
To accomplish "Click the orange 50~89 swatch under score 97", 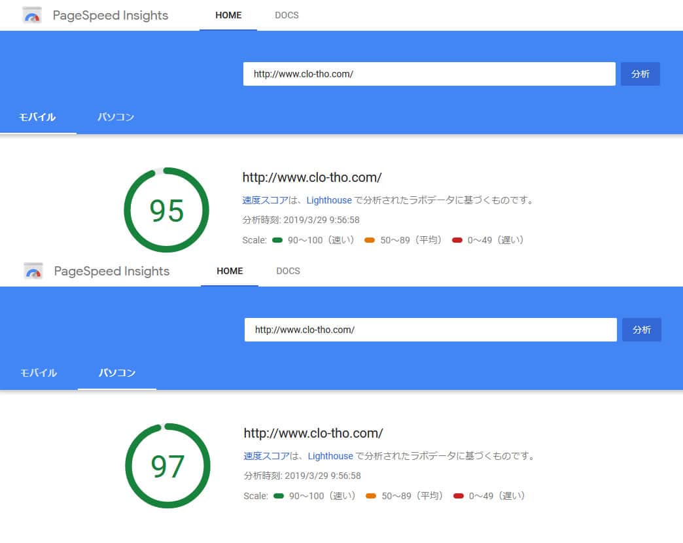I will 371,496.
